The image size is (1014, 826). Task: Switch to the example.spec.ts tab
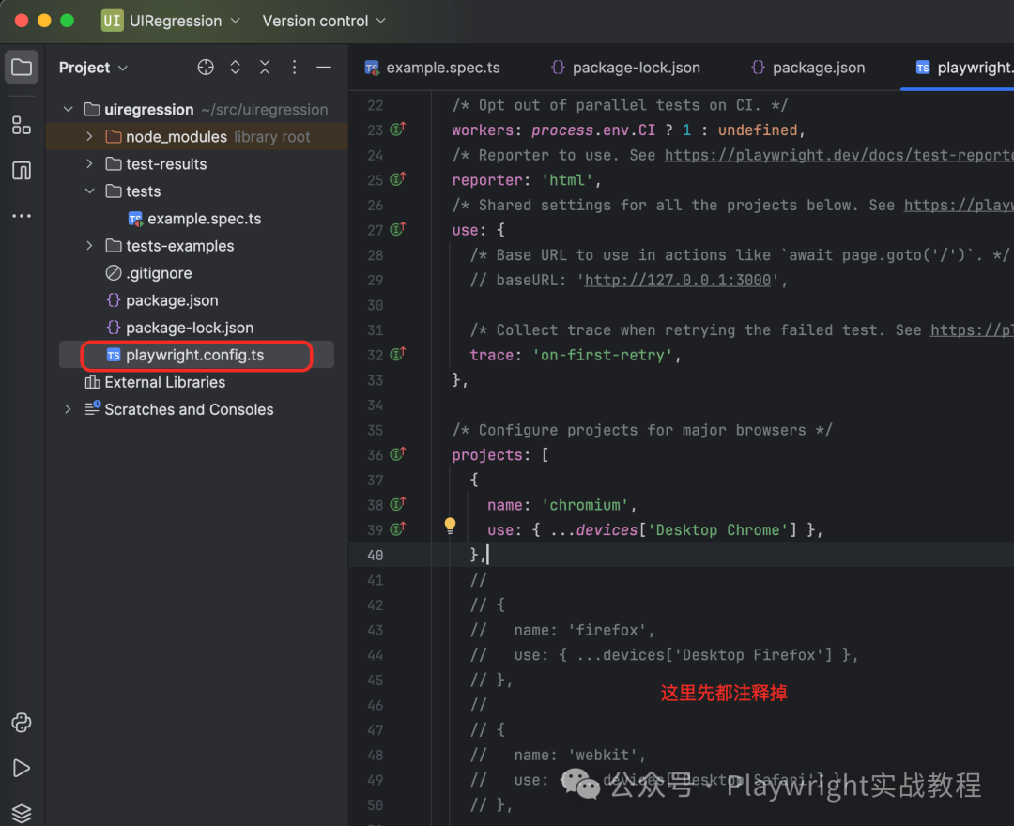pos(441,68)
